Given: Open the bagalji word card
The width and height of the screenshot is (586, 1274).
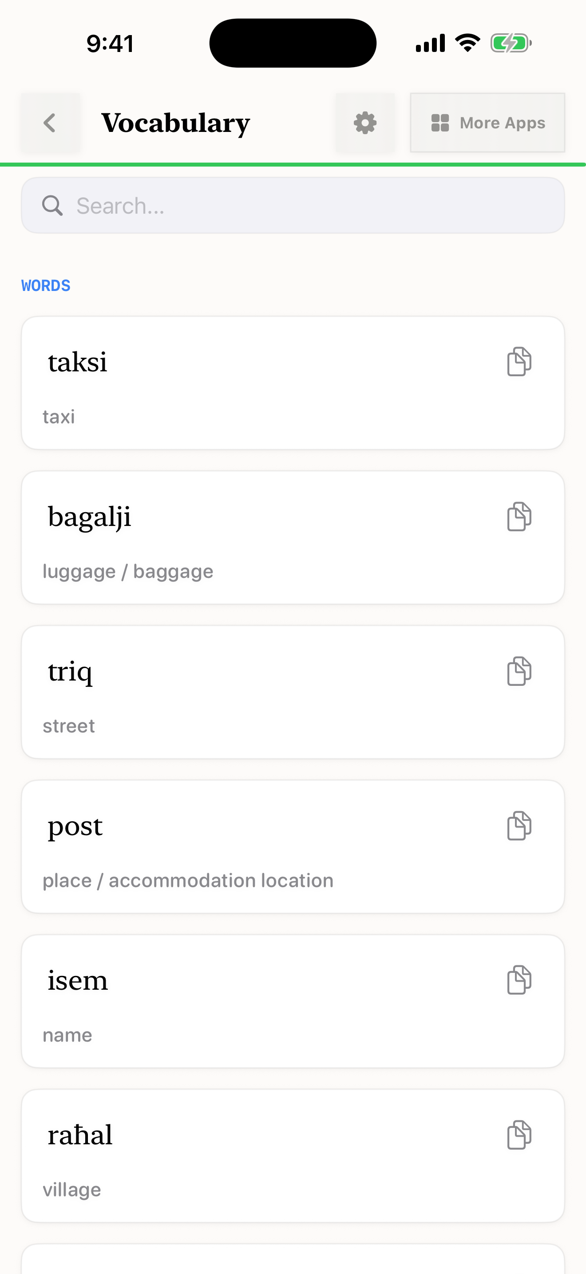Looking at the screenshot, I should click(293, 537).
